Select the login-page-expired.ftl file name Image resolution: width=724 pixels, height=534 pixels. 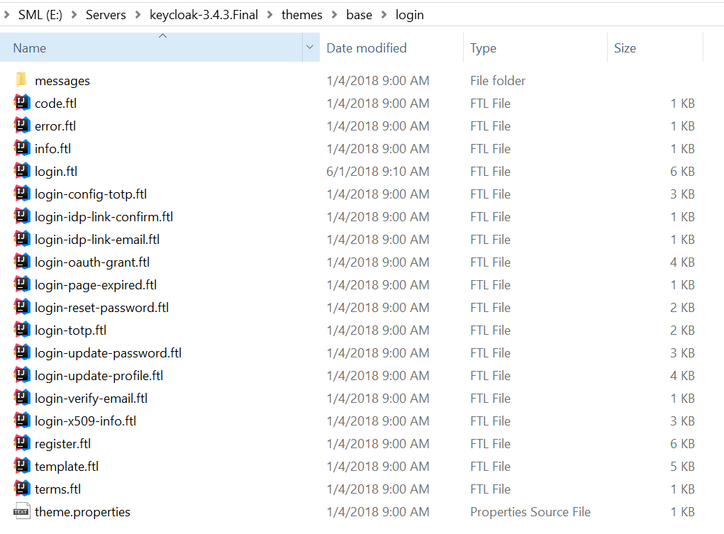click(96, 284)
